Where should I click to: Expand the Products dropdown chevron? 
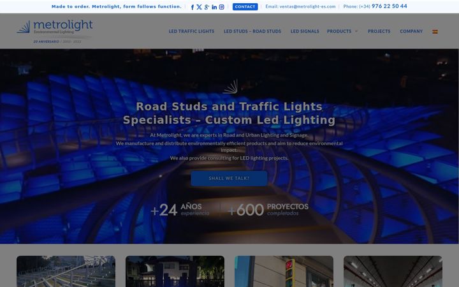[356, 31]
